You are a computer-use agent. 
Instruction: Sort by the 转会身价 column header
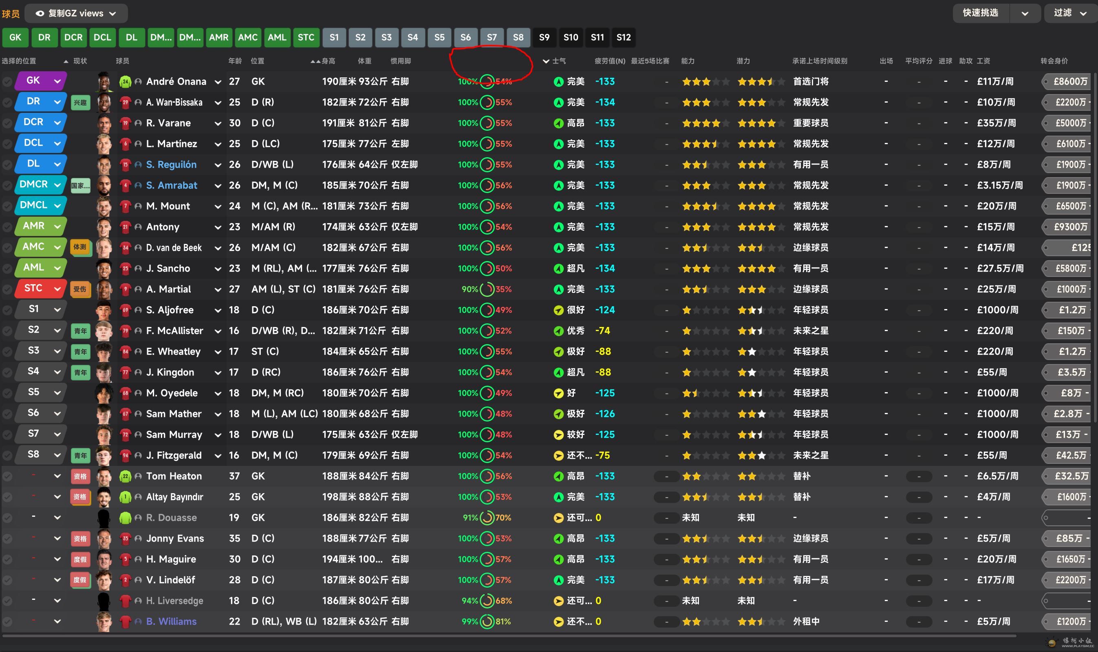[1054, 61]
